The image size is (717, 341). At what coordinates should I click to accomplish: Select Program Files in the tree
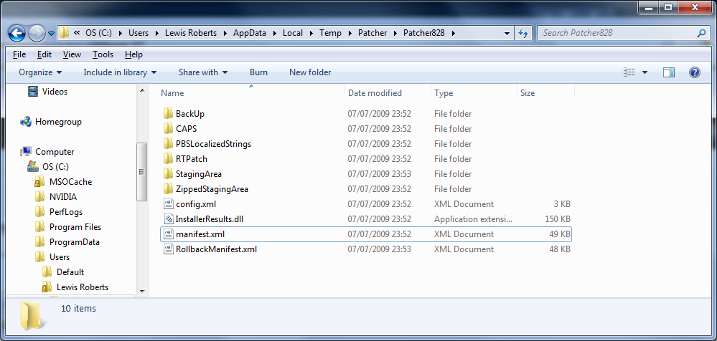coord(68,227)
